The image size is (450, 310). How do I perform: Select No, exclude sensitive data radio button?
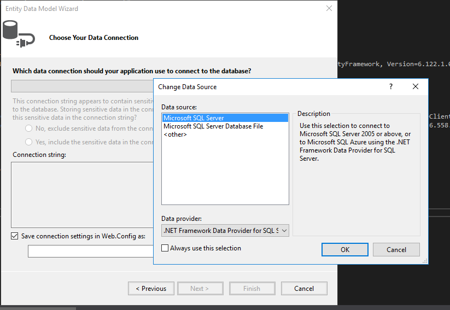tap(28, 128)
